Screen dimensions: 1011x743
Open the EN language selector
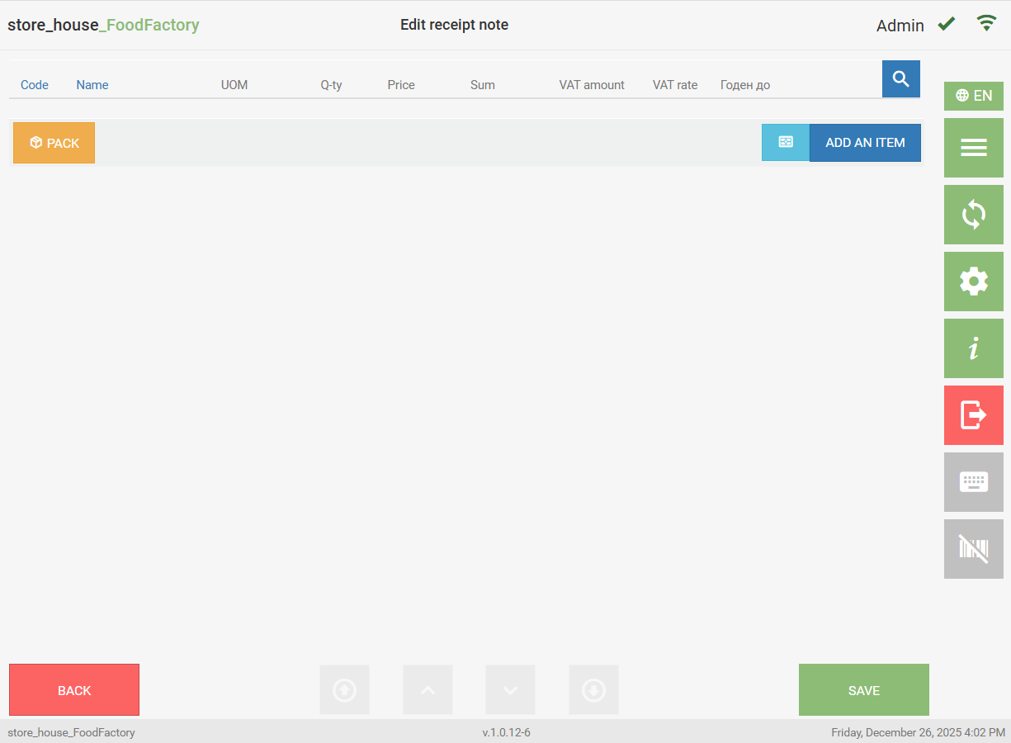coord(973,96)
